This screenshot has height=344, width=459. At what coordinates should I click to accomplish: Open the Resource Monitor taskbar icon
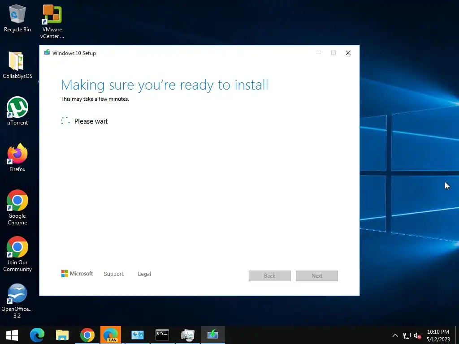click(x=188, y=335)
